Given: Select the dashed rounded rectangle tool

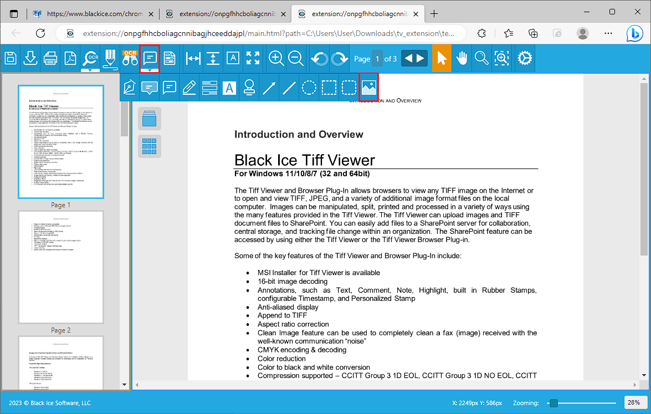Looking at the screenshot, I should tap(348, 88).
